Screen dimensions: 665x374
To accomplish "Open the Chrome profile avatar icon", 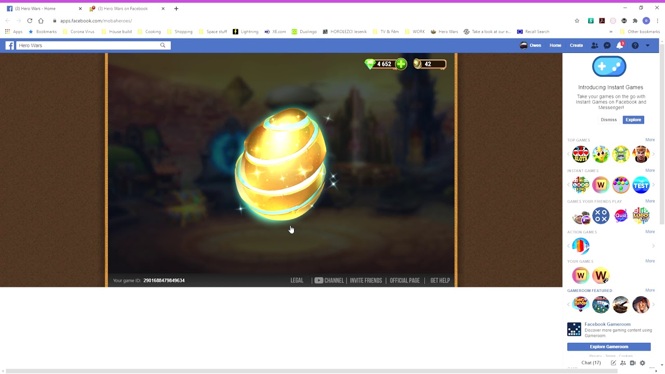I will tap(646, 21).
